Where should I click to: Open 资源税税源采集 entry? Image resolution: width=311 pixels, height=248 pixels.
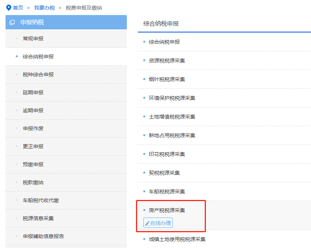(x=167, y=61)
